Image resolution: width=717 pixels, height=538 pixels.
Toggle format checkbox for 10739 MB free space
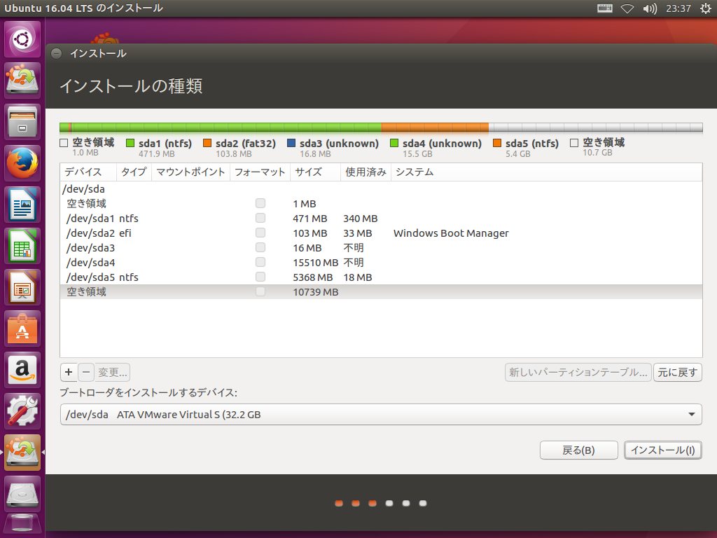[260, 291]
